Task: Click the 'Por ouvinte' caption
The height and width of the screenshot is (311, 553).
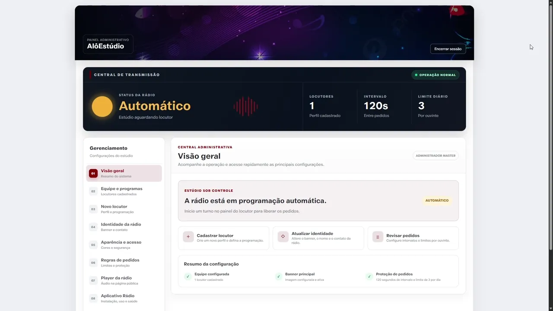Action: [x=428, y=116]
